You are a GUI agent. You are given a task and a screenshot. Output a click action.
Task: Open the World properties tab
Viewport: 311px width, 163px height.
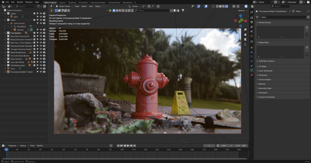pyautogui.click(x=252, y=36)
